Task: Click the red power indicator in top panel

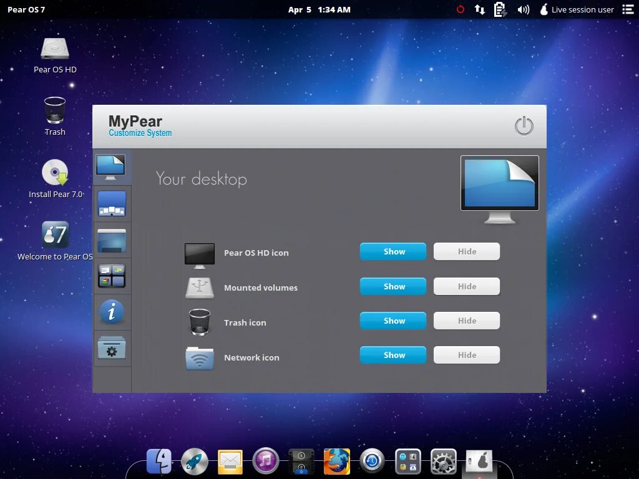Action: (460, 9)
